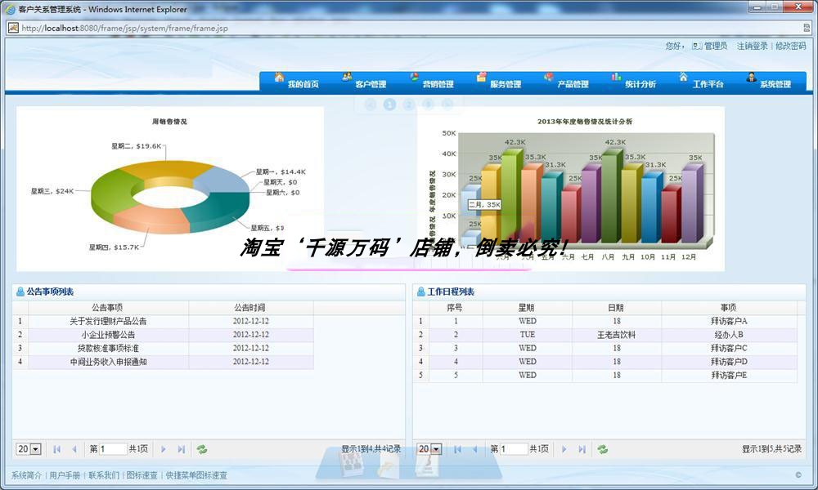This screenshot has width=818, height=490.
Task: Click the 经办人B cell
Action: (x=729, y=335)
